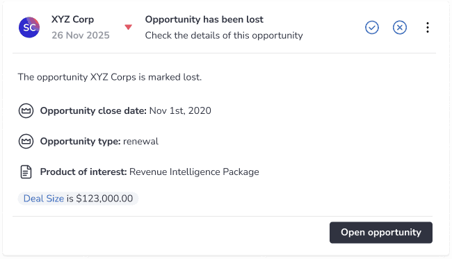Click the Deal Size $123,000.00 pill
The width and height of the screenshot is (452, 259).
[78, 199]
